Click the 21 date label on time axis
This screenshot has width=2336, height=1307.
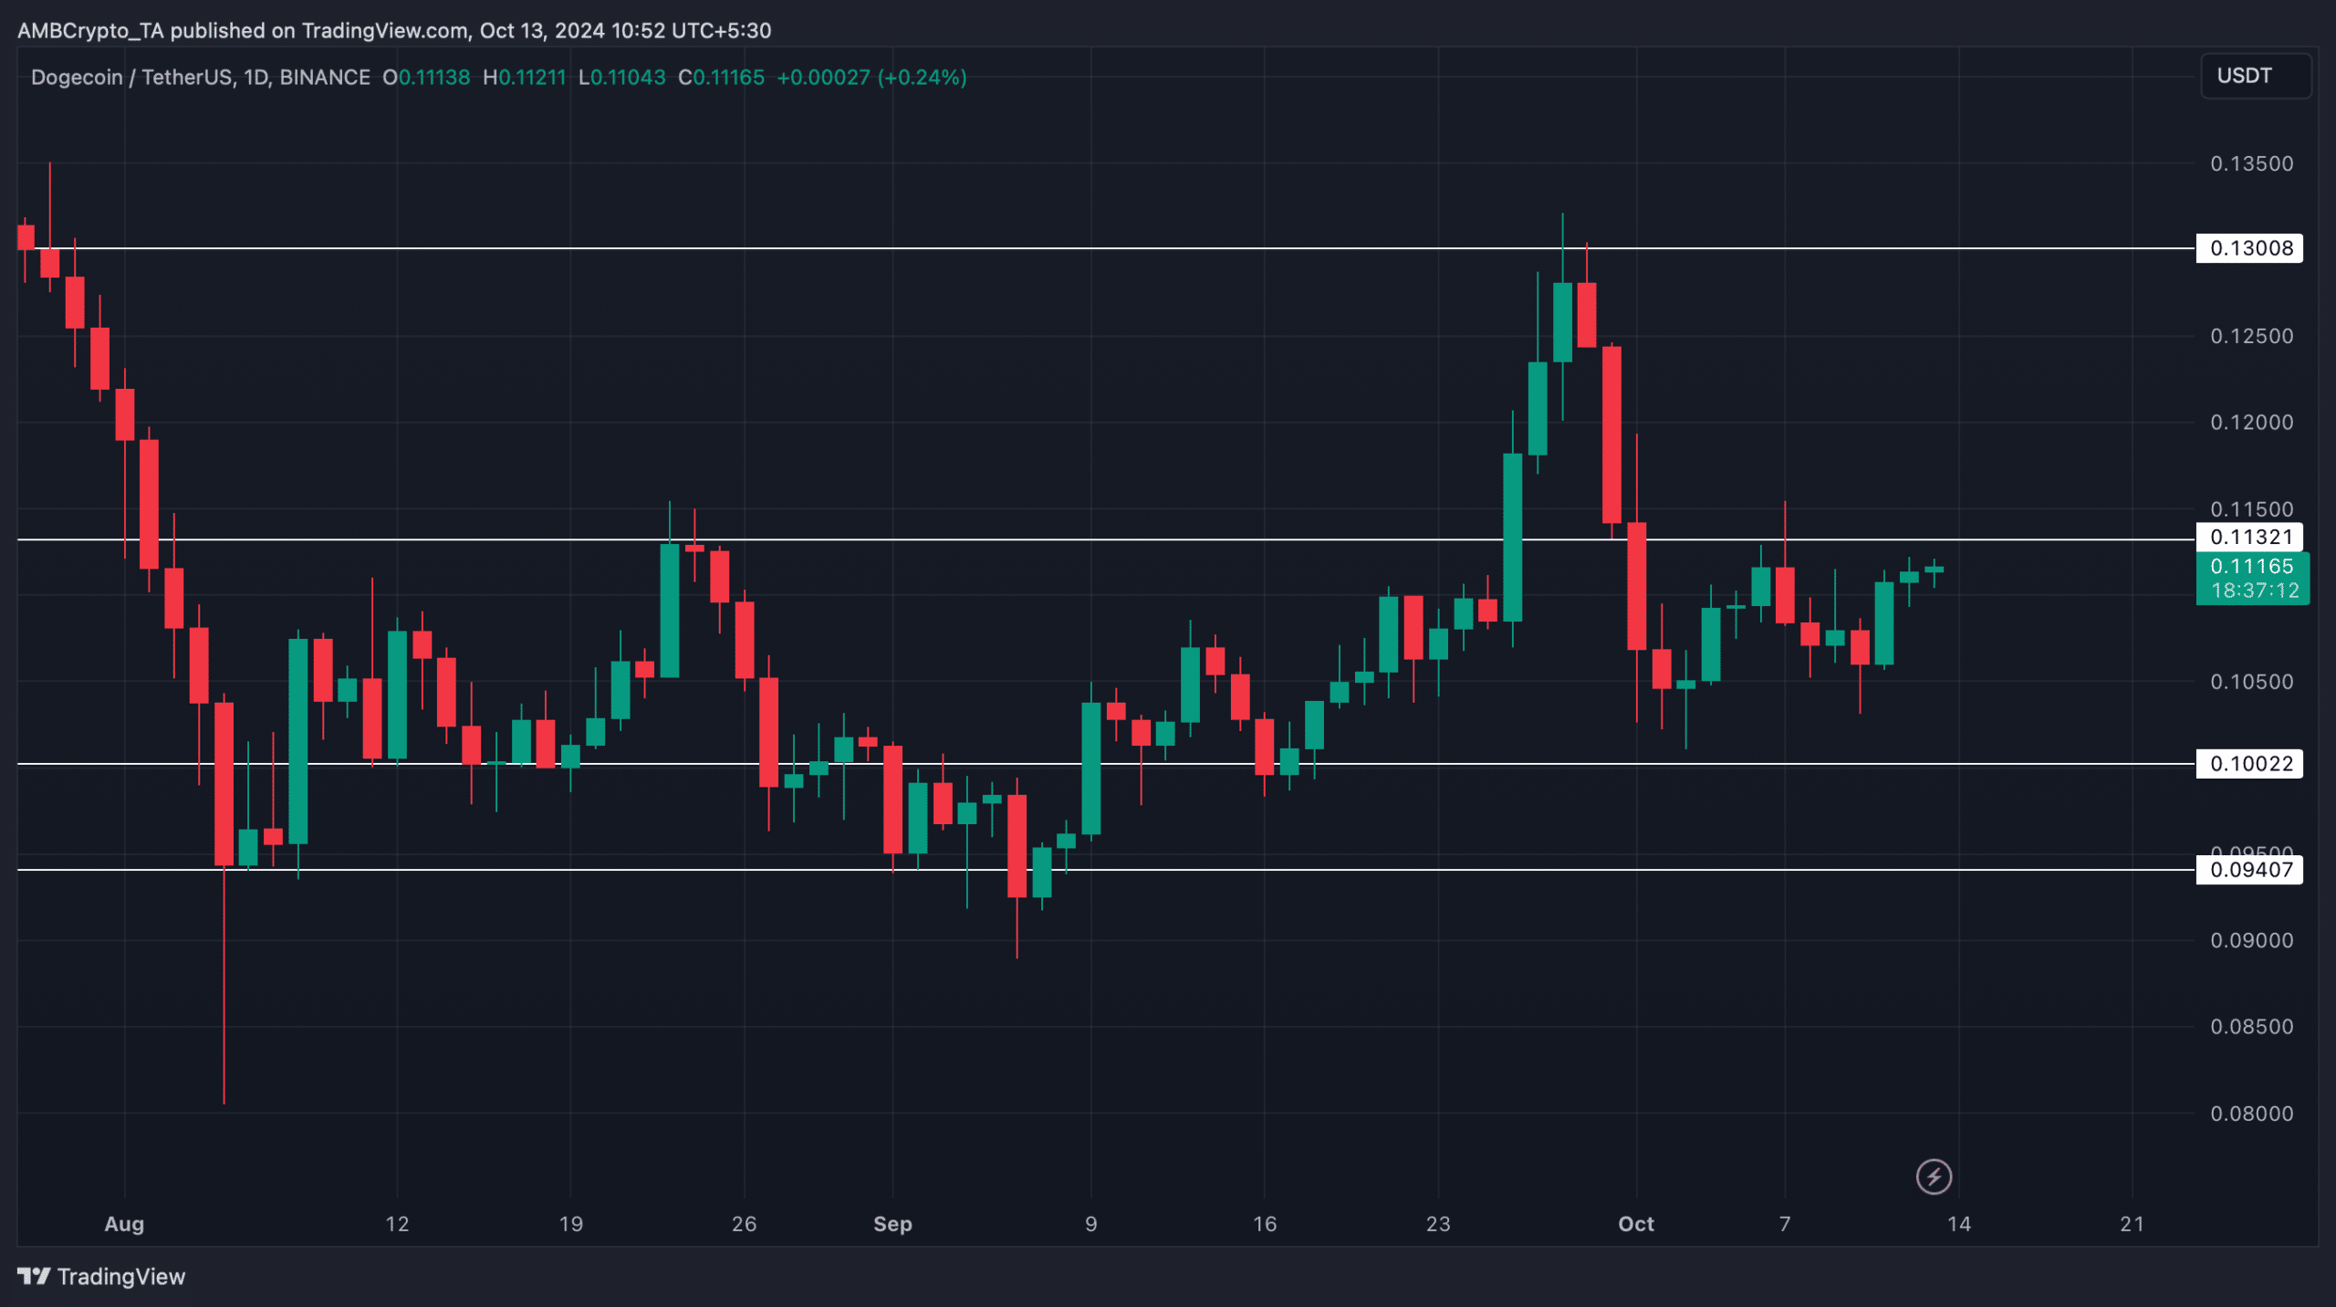pos(2132,1224)
